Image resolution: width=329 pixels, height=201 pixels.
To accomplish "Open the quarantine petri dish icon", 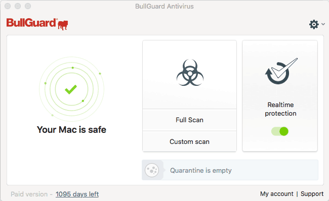I will coord(152,170).
